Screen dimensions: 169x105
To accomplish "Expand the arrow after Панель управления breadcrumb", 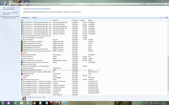I will click(23, 4).
